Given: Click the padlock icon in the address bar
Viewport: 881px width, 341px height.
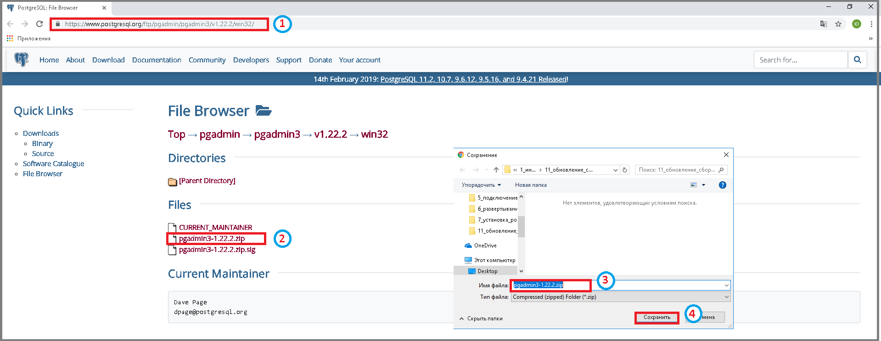Looking at the screenshot, I should pyautogui.click(x=58, y=24).
